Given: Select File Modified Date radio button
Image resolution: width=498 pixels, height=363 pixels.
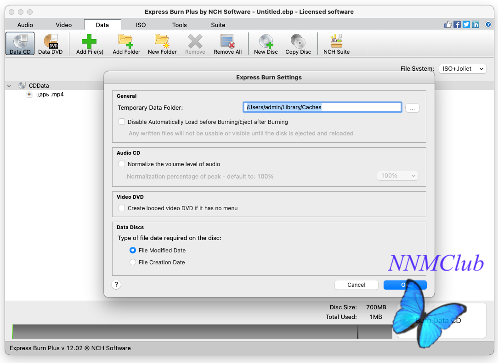Looking at the screenshot, I should pyautogui.click(x=133, y=251).
